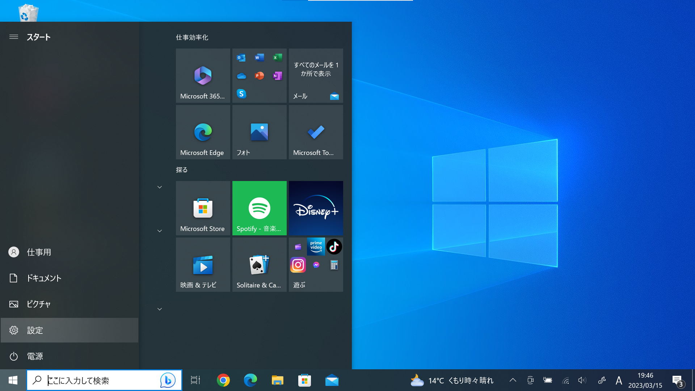This screenshot has height=391, width=695.
Task: Open the Solitaire & Casual Games tile
Action: point(259,265)
